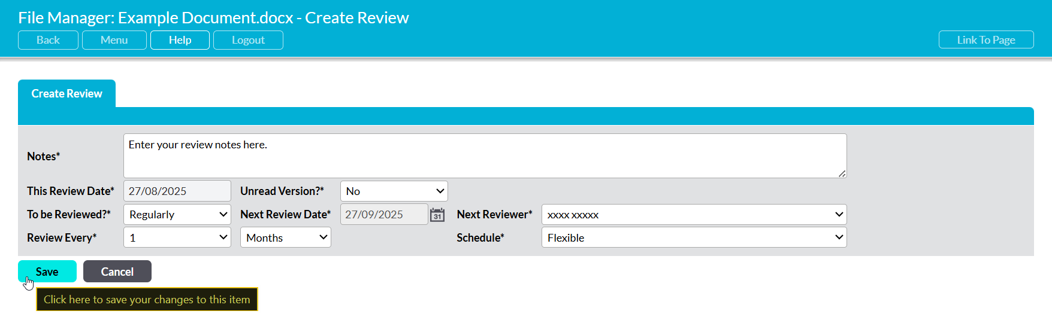Open the To be Reviewed dropdown
Screen dimensions: 1052x320
[177, 215]
